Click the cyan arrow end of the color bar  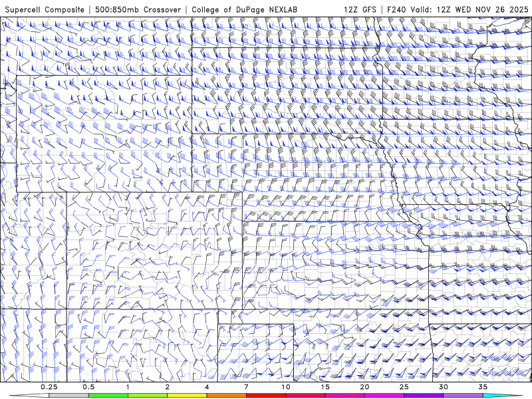pyautogui.click(x=503, y=396)
